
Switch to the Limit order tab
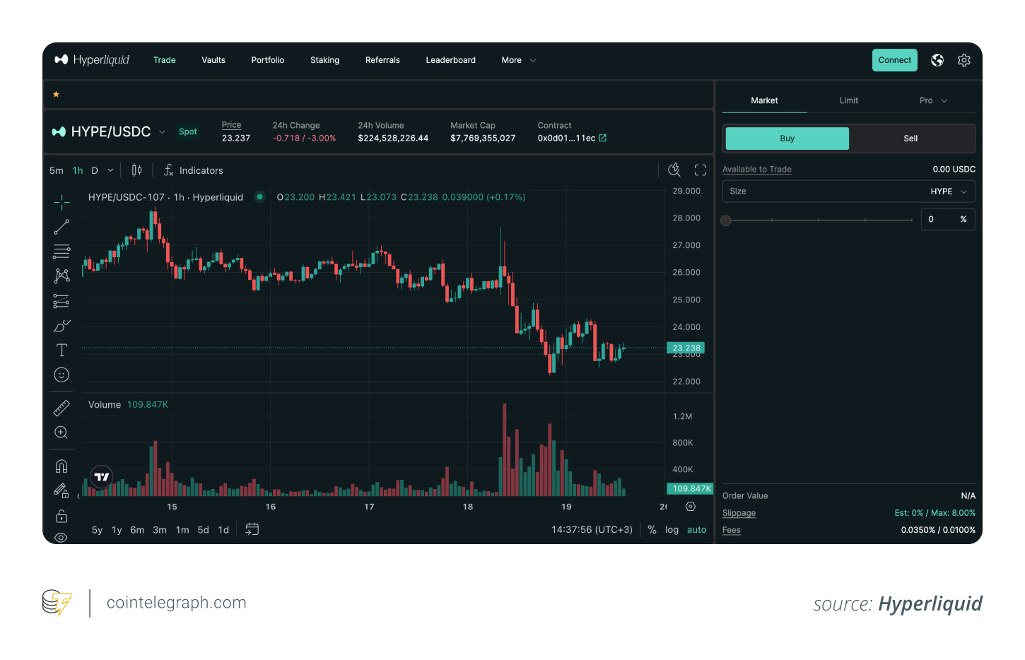click(849, 100)
